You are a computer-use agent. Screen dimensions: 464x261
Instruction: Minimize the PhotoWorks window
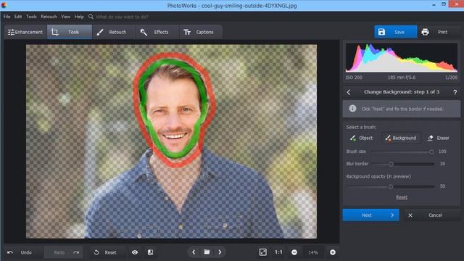(434, 5)
